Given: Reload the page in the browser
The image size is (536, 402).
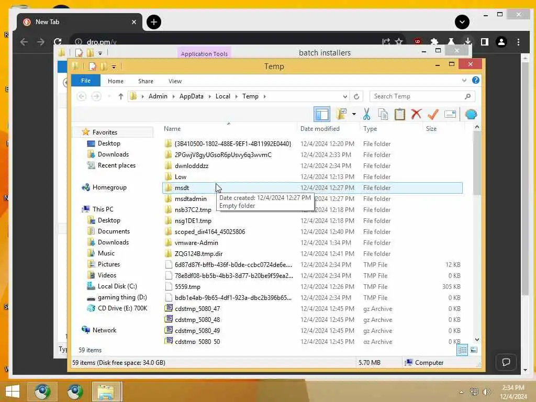Looking at the screenshot, I should point(58,42).
